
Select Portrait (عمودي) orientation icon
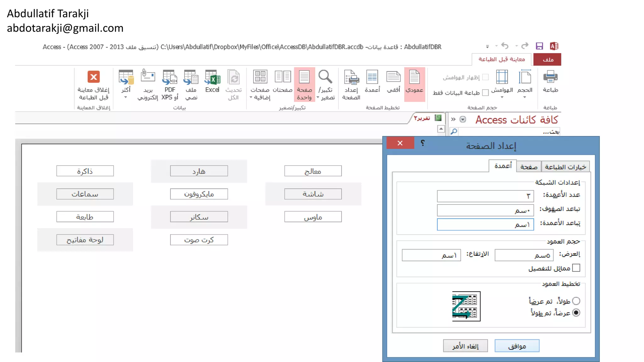(x=414, y=77)
